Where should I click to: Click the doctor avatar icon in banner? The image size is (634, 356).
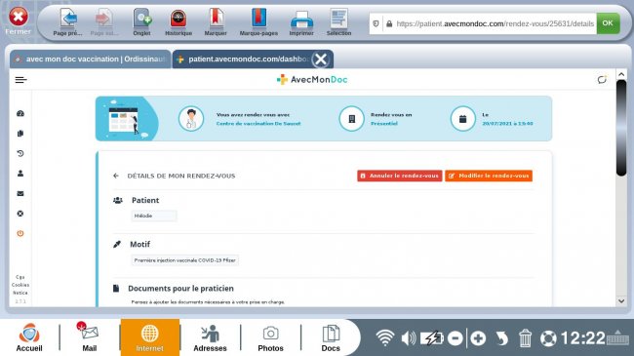(x=191, y=119)
